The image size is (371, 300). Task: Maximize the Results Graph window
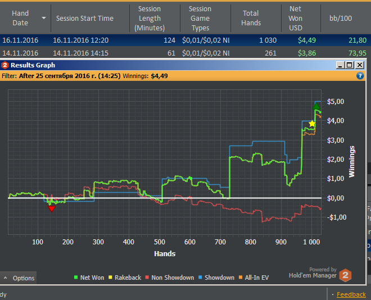[350, 65]
